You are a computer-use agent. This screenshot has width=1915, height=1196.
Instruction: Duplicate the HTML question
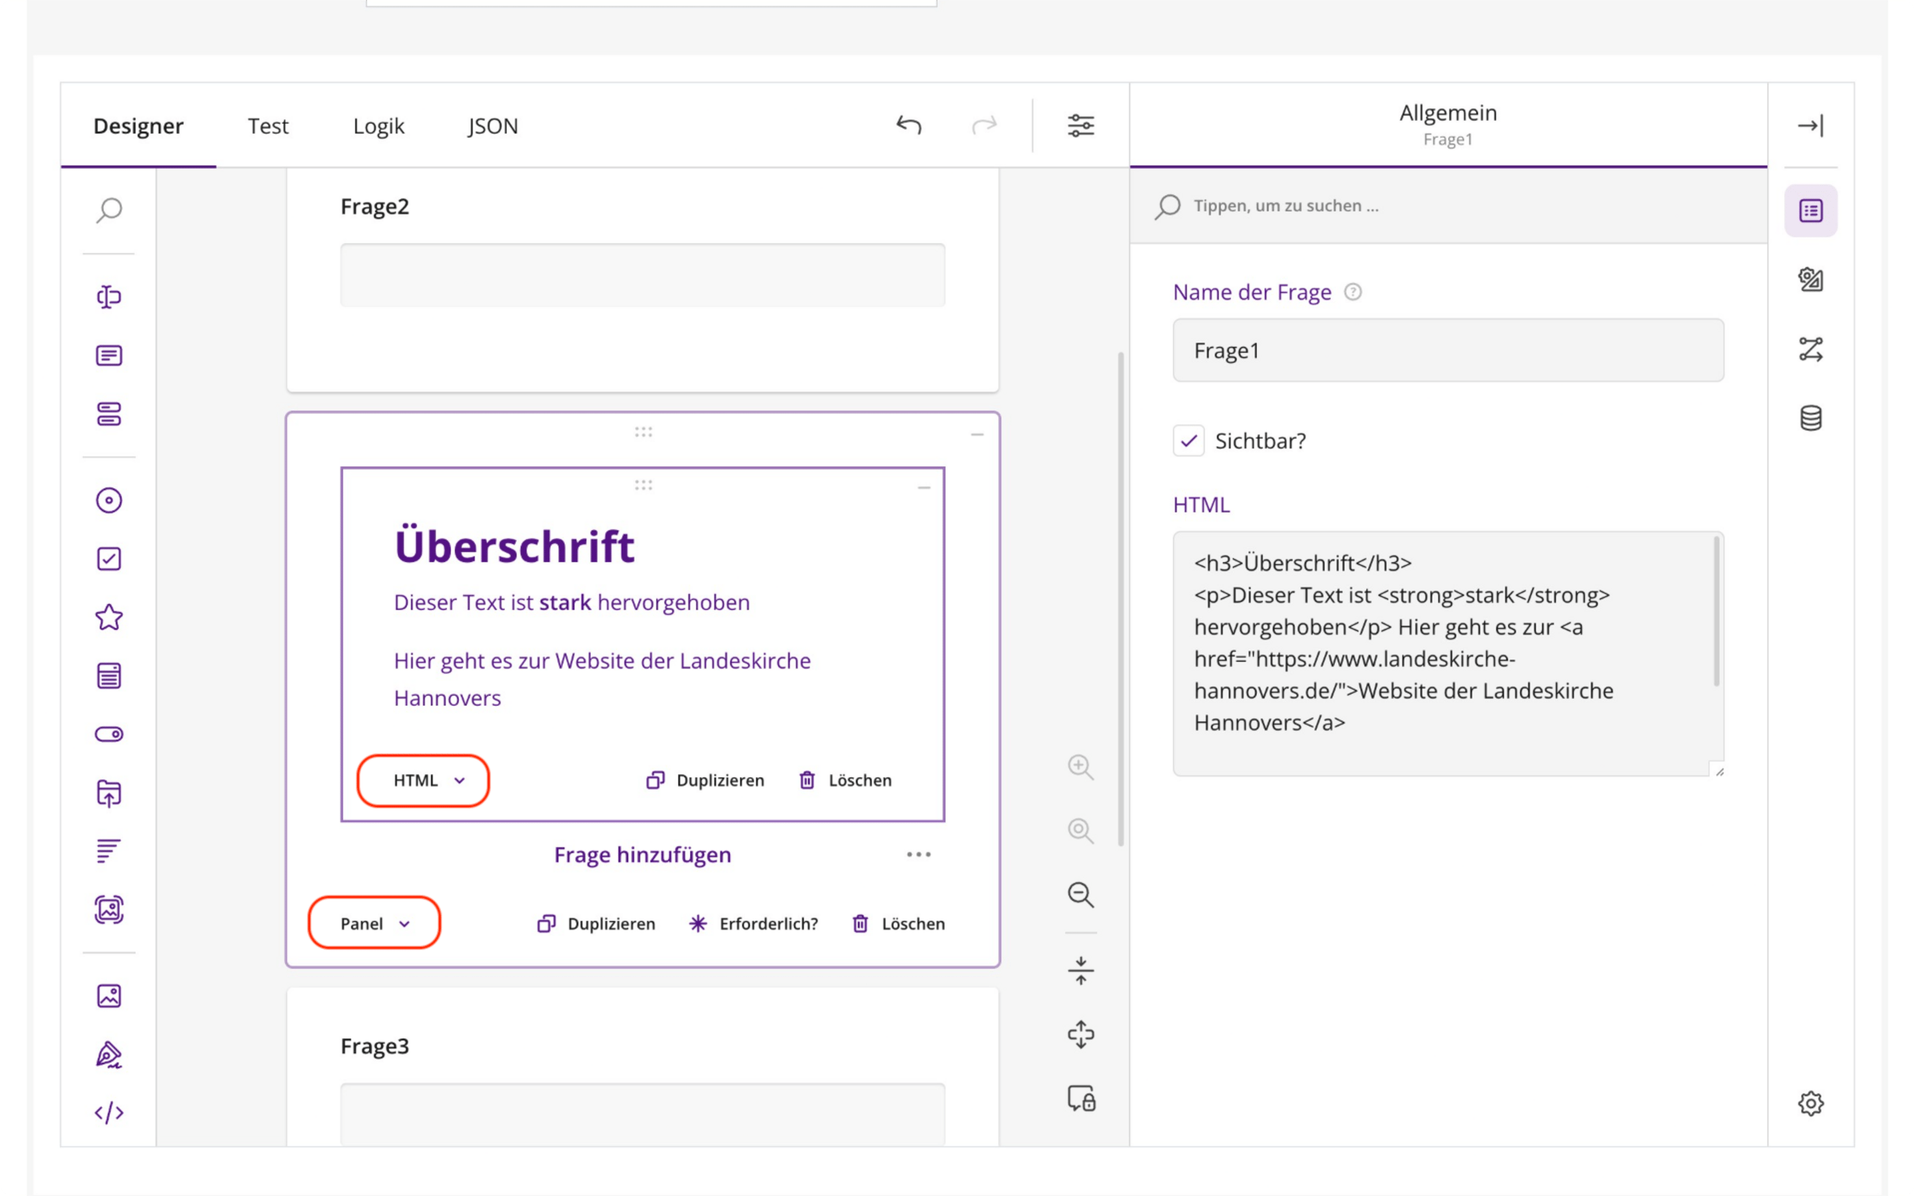pos(706,780)
